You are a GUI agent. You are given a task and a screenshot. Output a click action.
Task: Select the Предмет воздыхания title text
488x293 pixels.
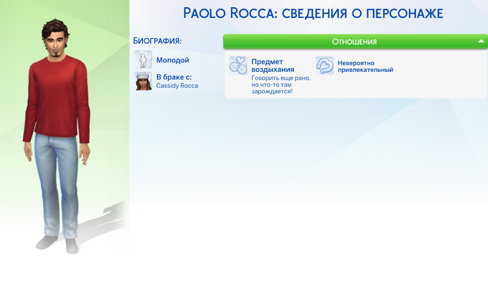[273, 66]
